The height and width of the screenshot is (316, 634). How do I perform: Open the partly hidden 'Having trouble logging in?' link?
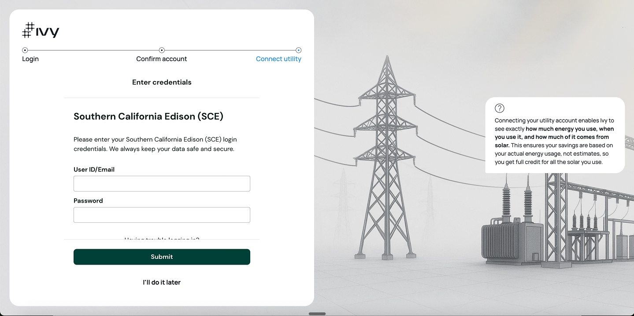(162, 238)
